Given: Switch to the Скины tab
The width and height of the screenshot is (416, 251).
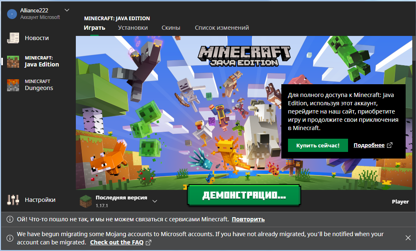Looking at the screenshot, I should tap(171, 28).
